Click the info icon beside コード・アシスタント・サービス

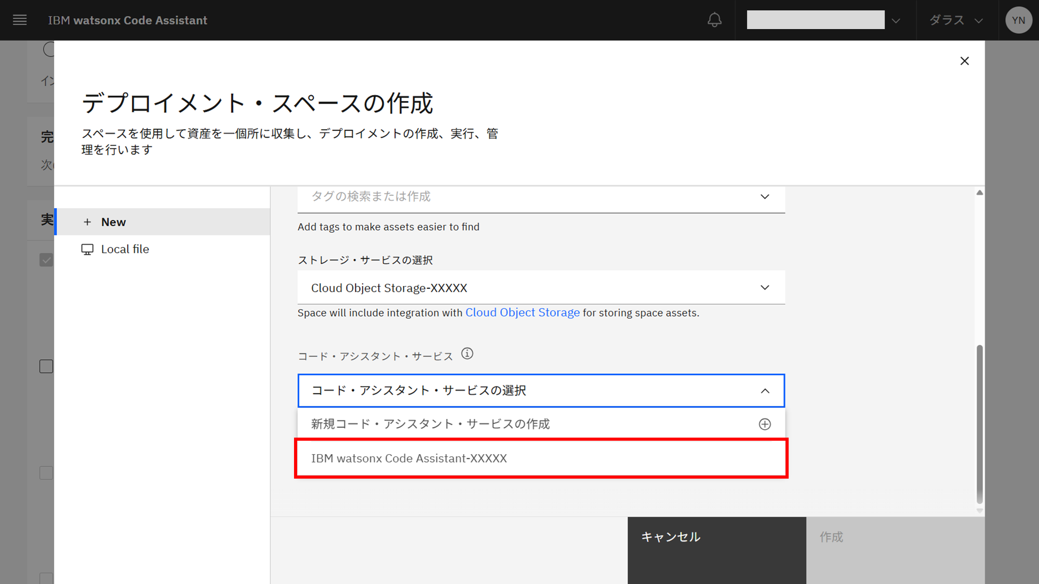click(467, 354)
